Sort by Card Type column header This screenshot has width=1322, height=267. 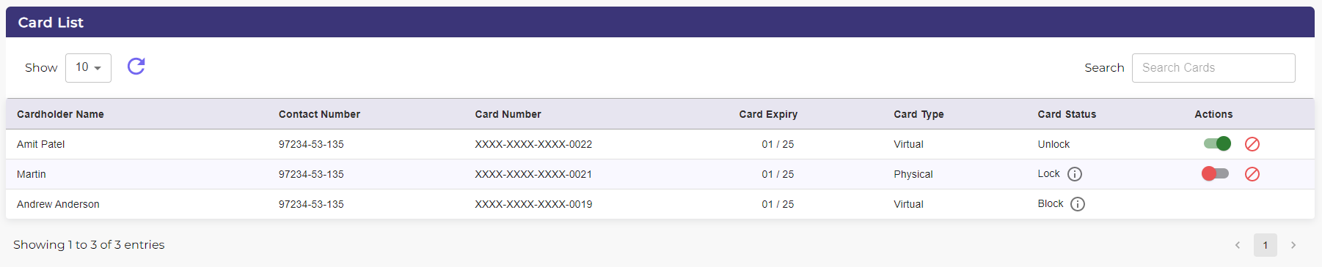tap(919, 114)
